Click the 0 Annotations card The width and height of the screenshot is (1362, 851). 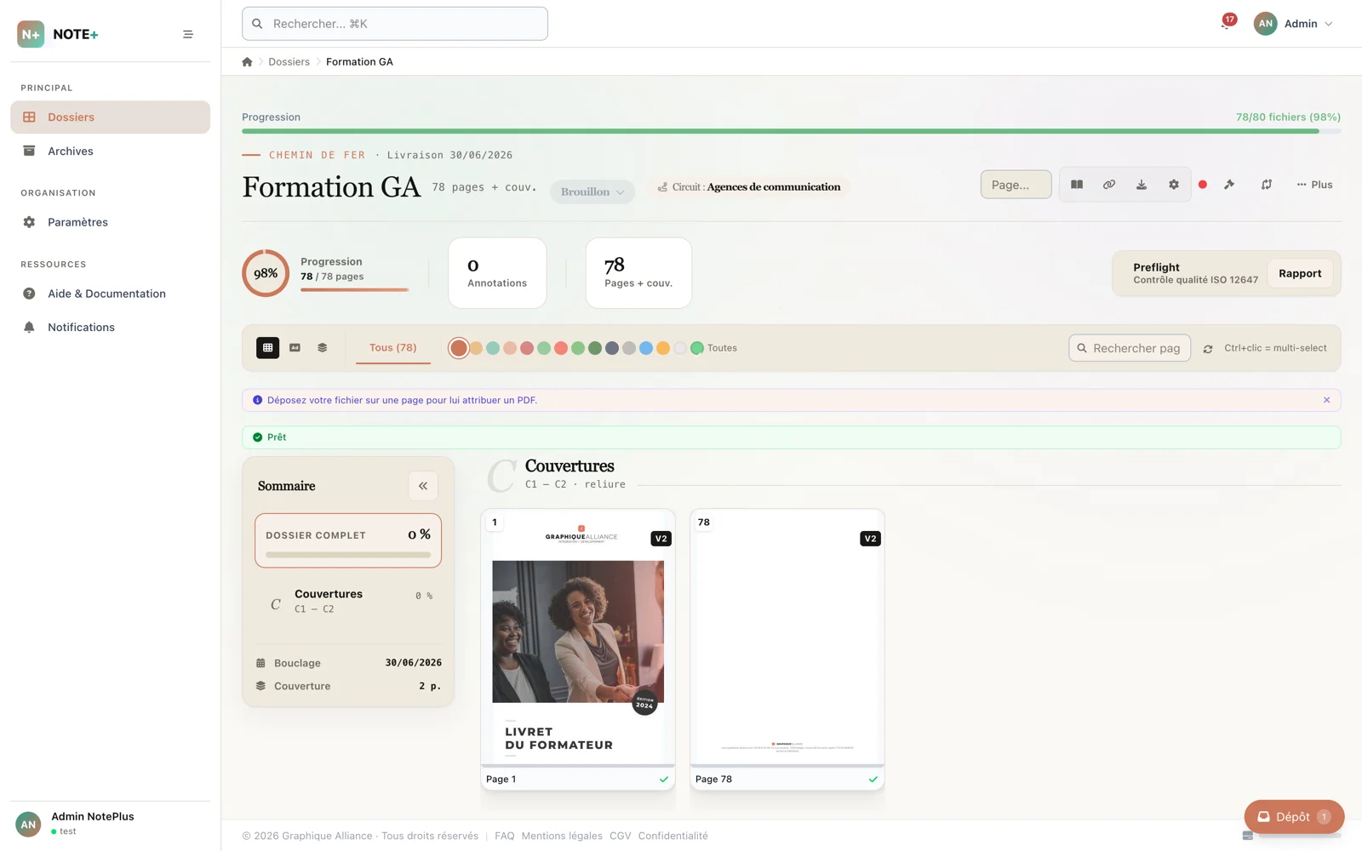click(x=497, y=273)
